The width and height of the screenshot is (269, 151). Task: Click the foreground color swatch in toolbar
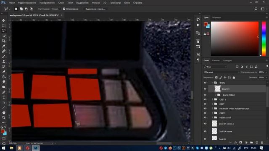pyautogui.click(x=3, y=131)
